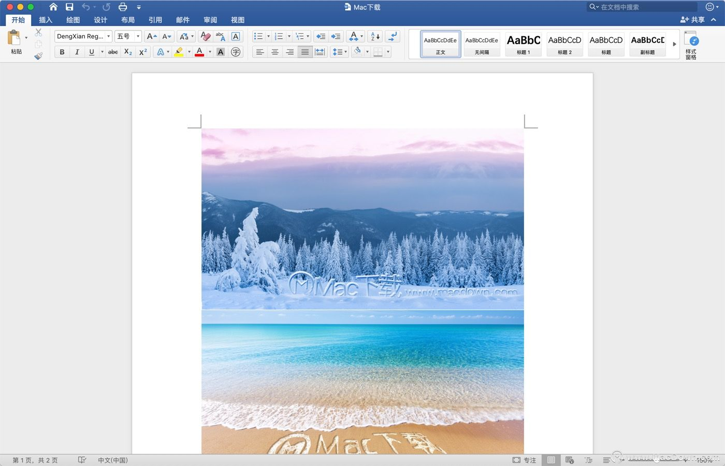Open the phonetic guide (abc A) tool

pyautogui.click(x=221, y=36)
